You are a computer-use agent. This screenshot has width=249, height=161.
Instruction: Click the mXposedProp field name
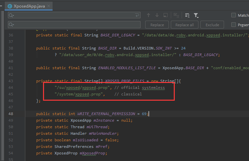click(93, 153)
